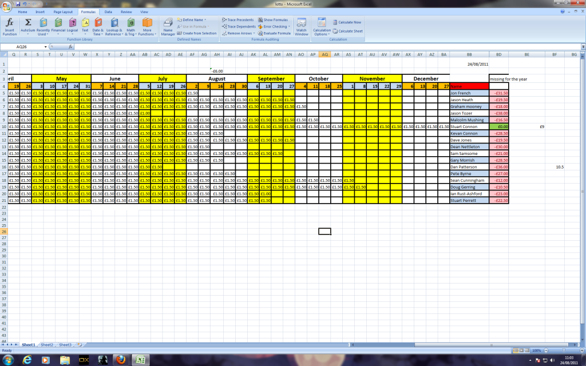This screenshot has height=366, width=586.
Task: Open the Watch Window
Action: pyautogui.click(x=301, y=26)
